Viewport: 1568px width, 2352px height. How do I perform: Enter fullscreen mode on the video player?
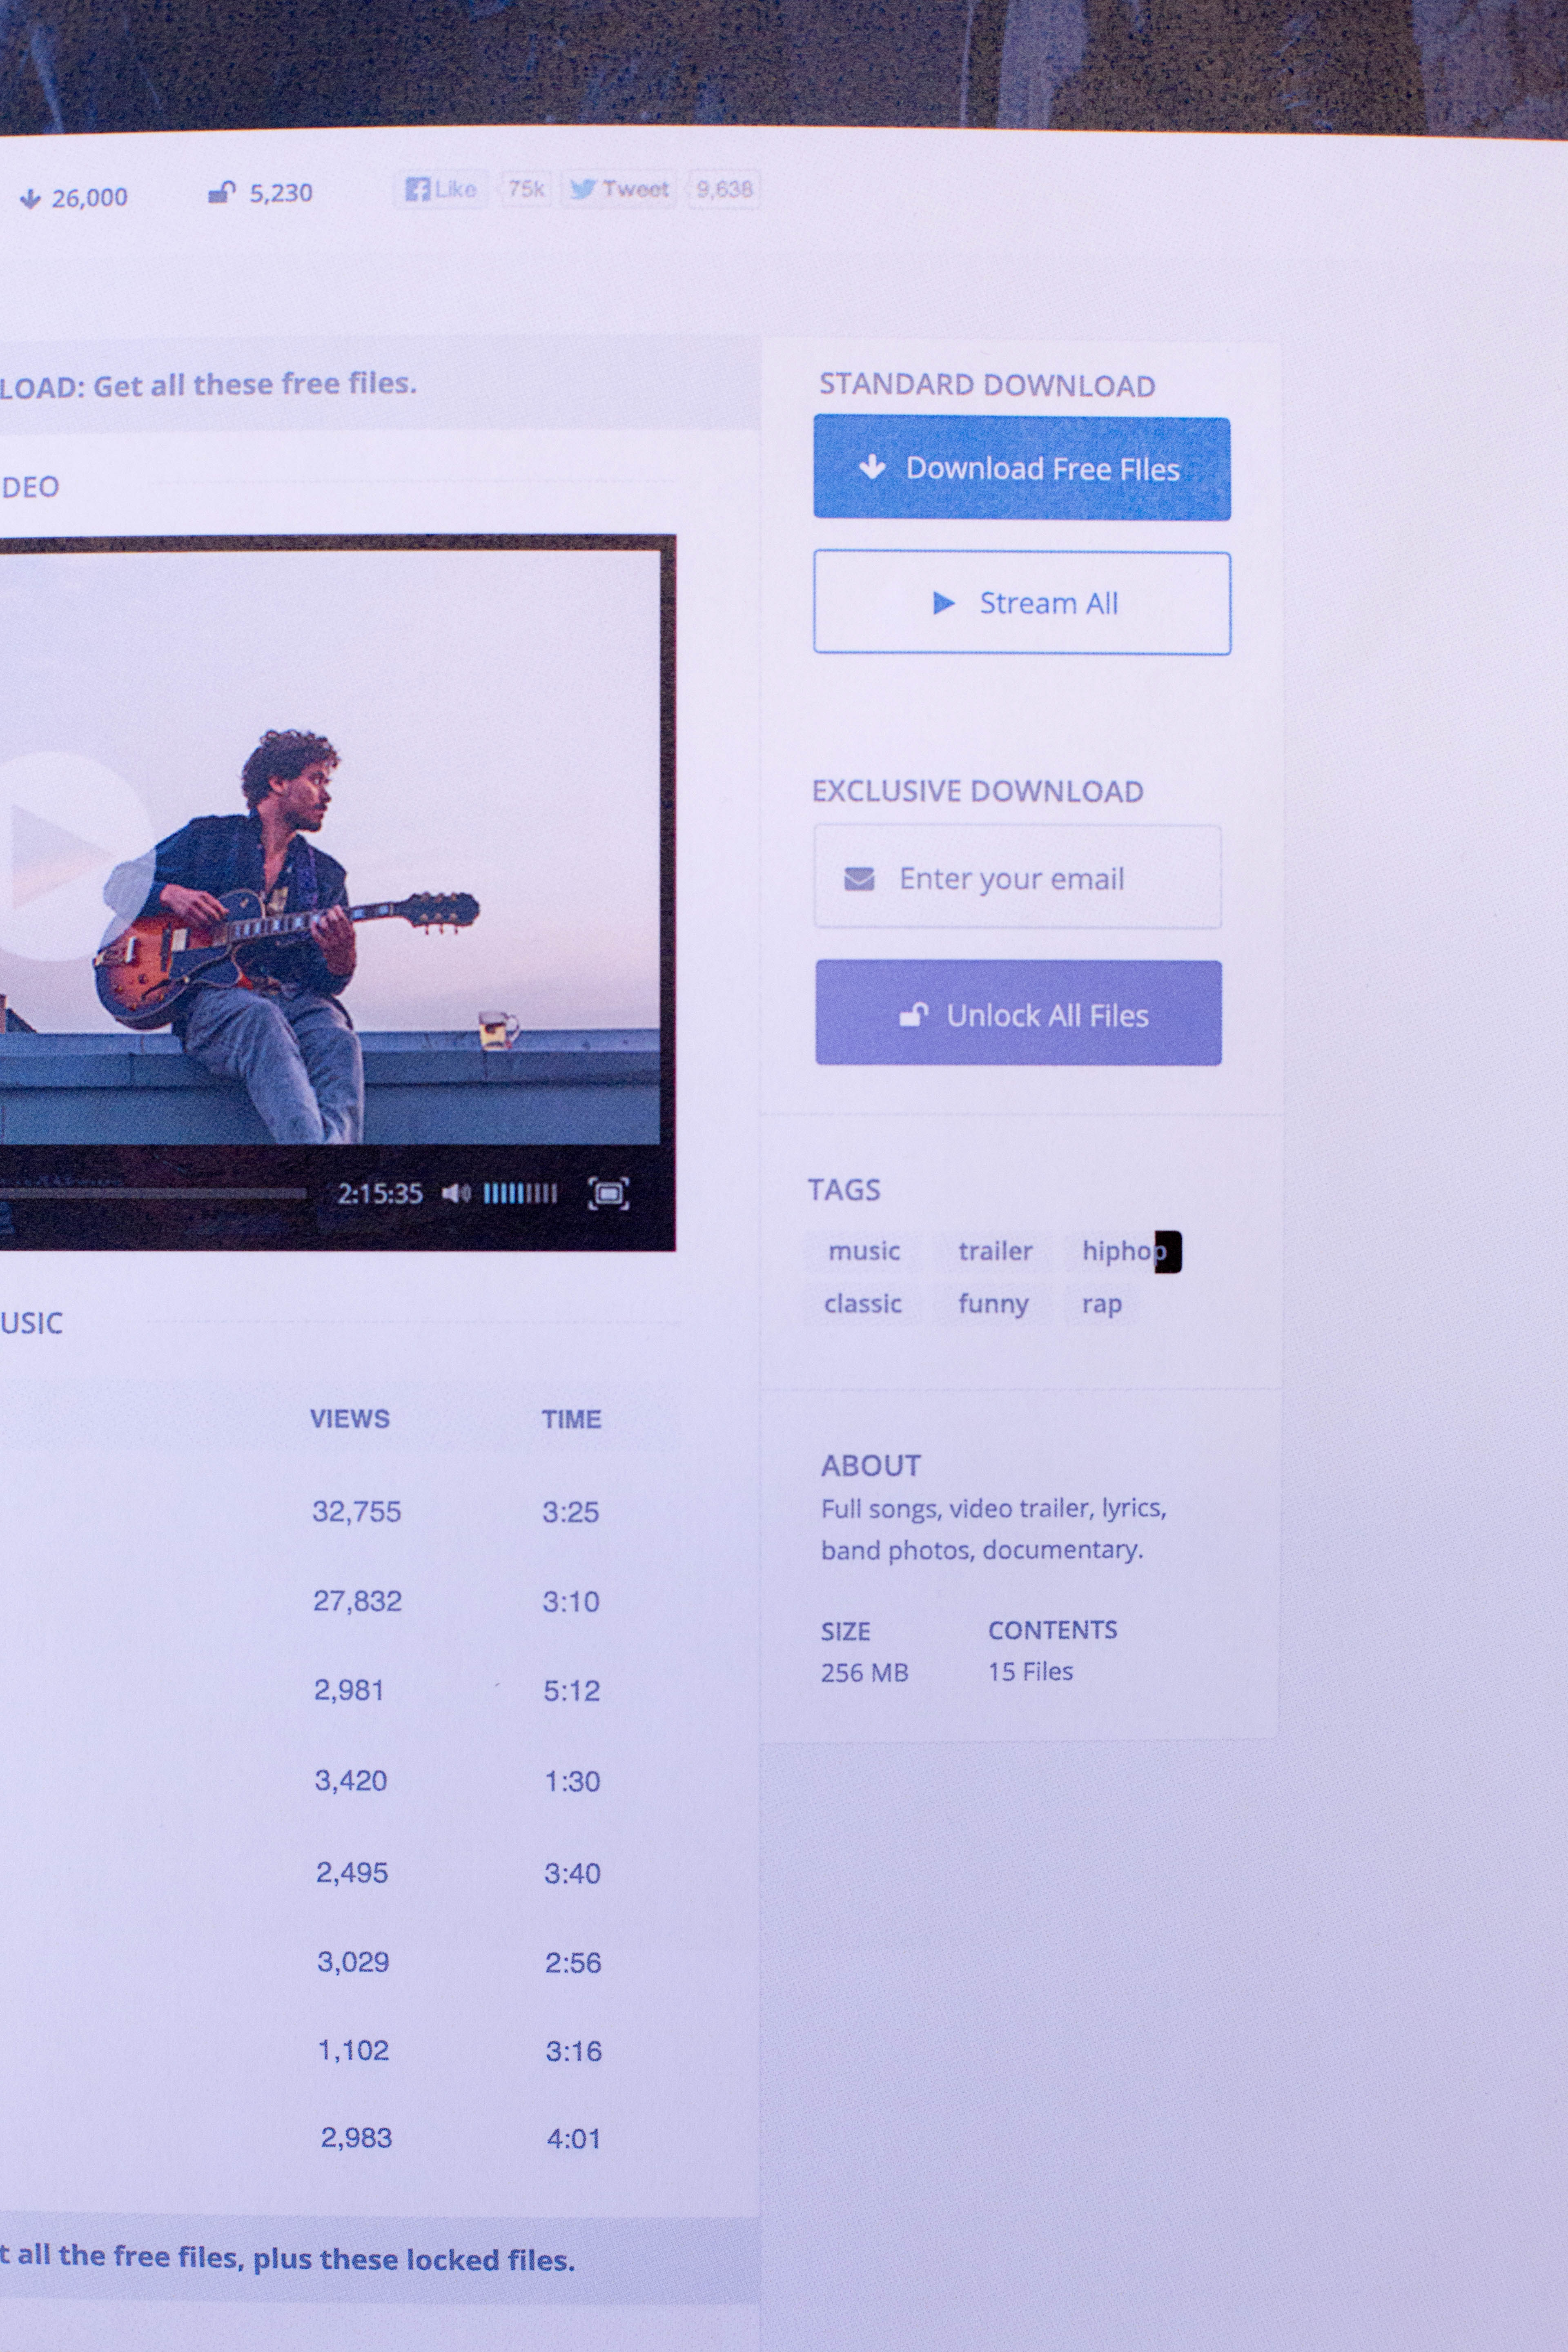[x=608, y=1193]
